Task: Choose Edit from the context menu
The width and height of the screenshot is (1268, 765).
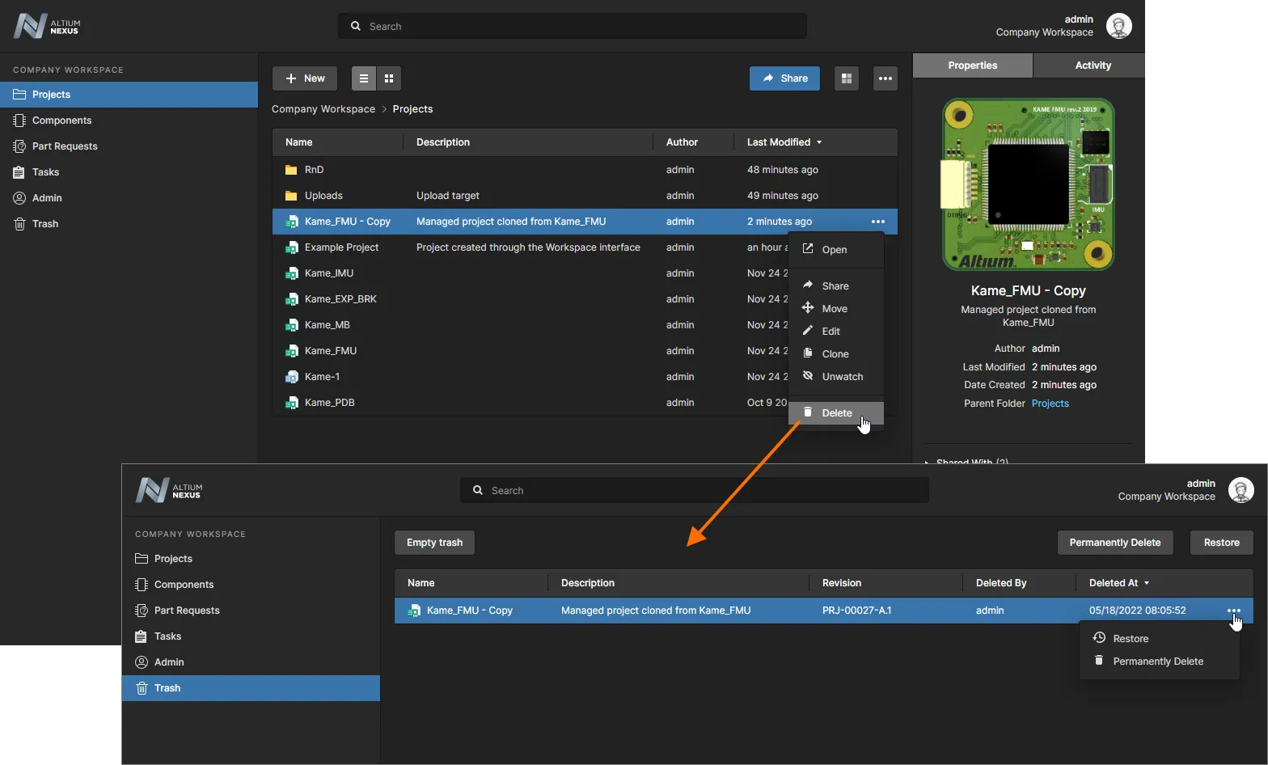Action: coord(835,332)
